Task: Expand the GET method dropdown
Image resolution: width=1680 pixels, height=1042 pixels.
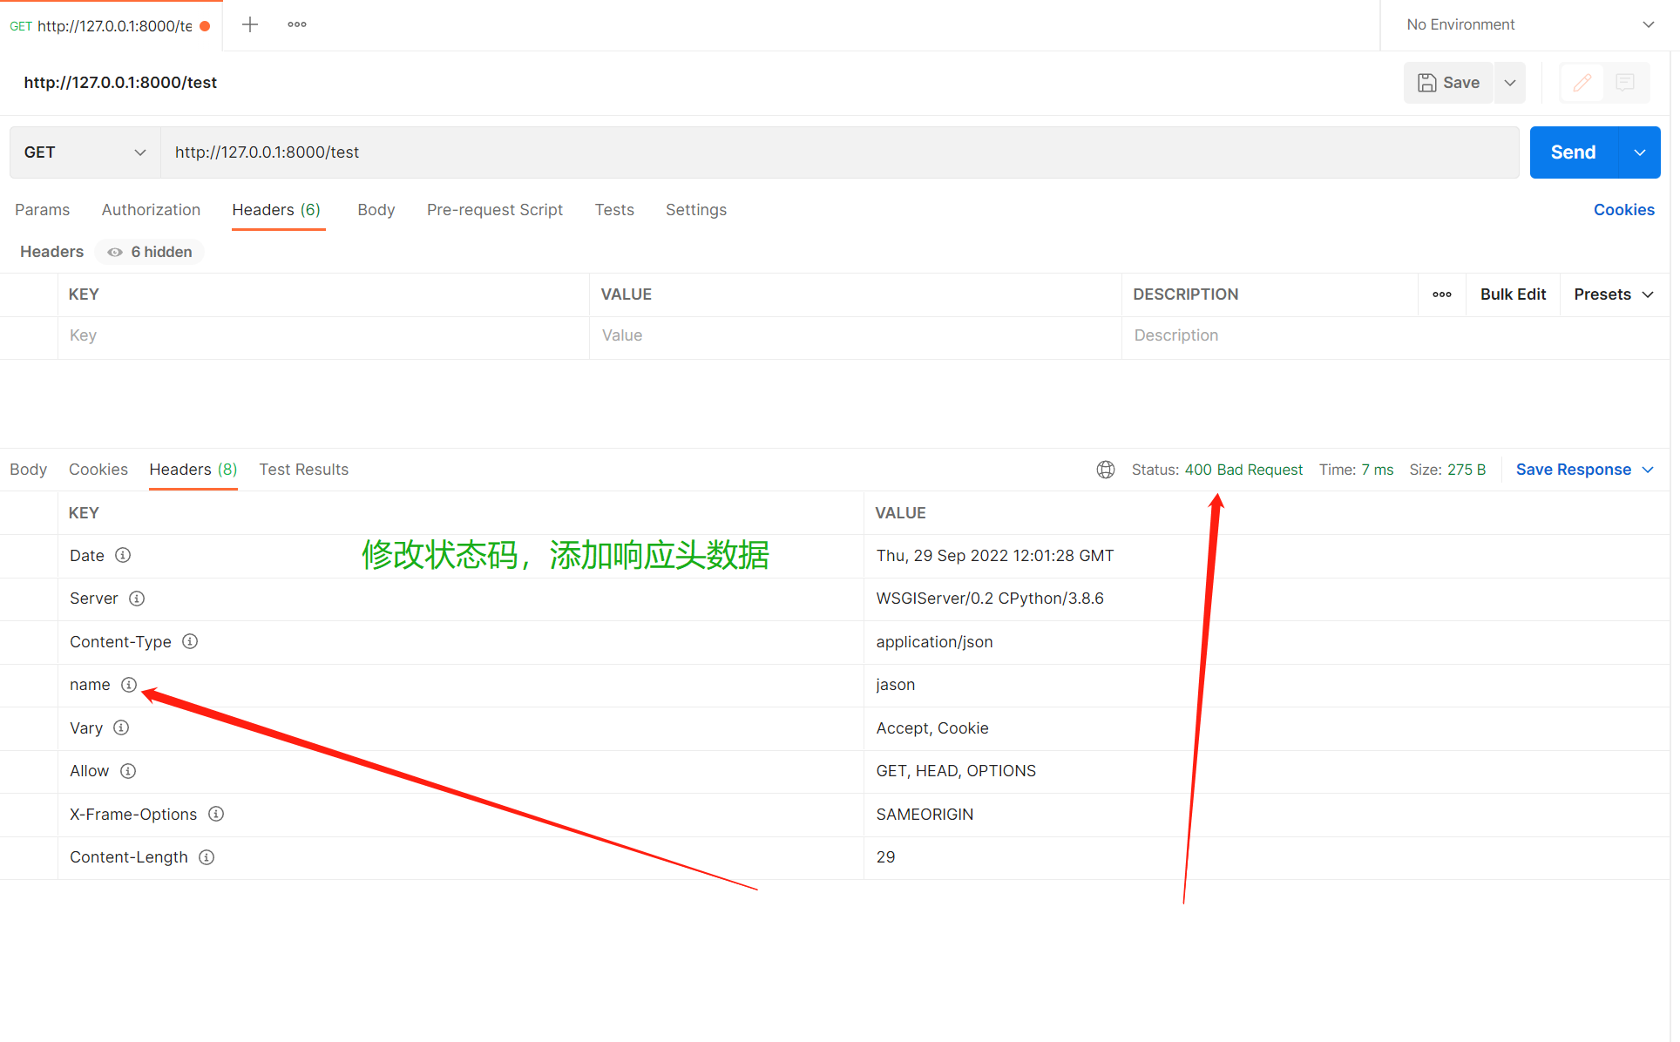Action: coord(85,152)
